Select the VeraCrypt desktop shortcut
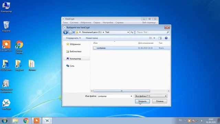Screen dimensions: 220x124 pyautogui.click(x=6, y=104)
